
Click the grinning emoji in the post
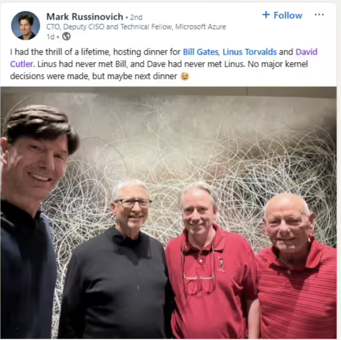pyautogui.click(x=185, y=76)
